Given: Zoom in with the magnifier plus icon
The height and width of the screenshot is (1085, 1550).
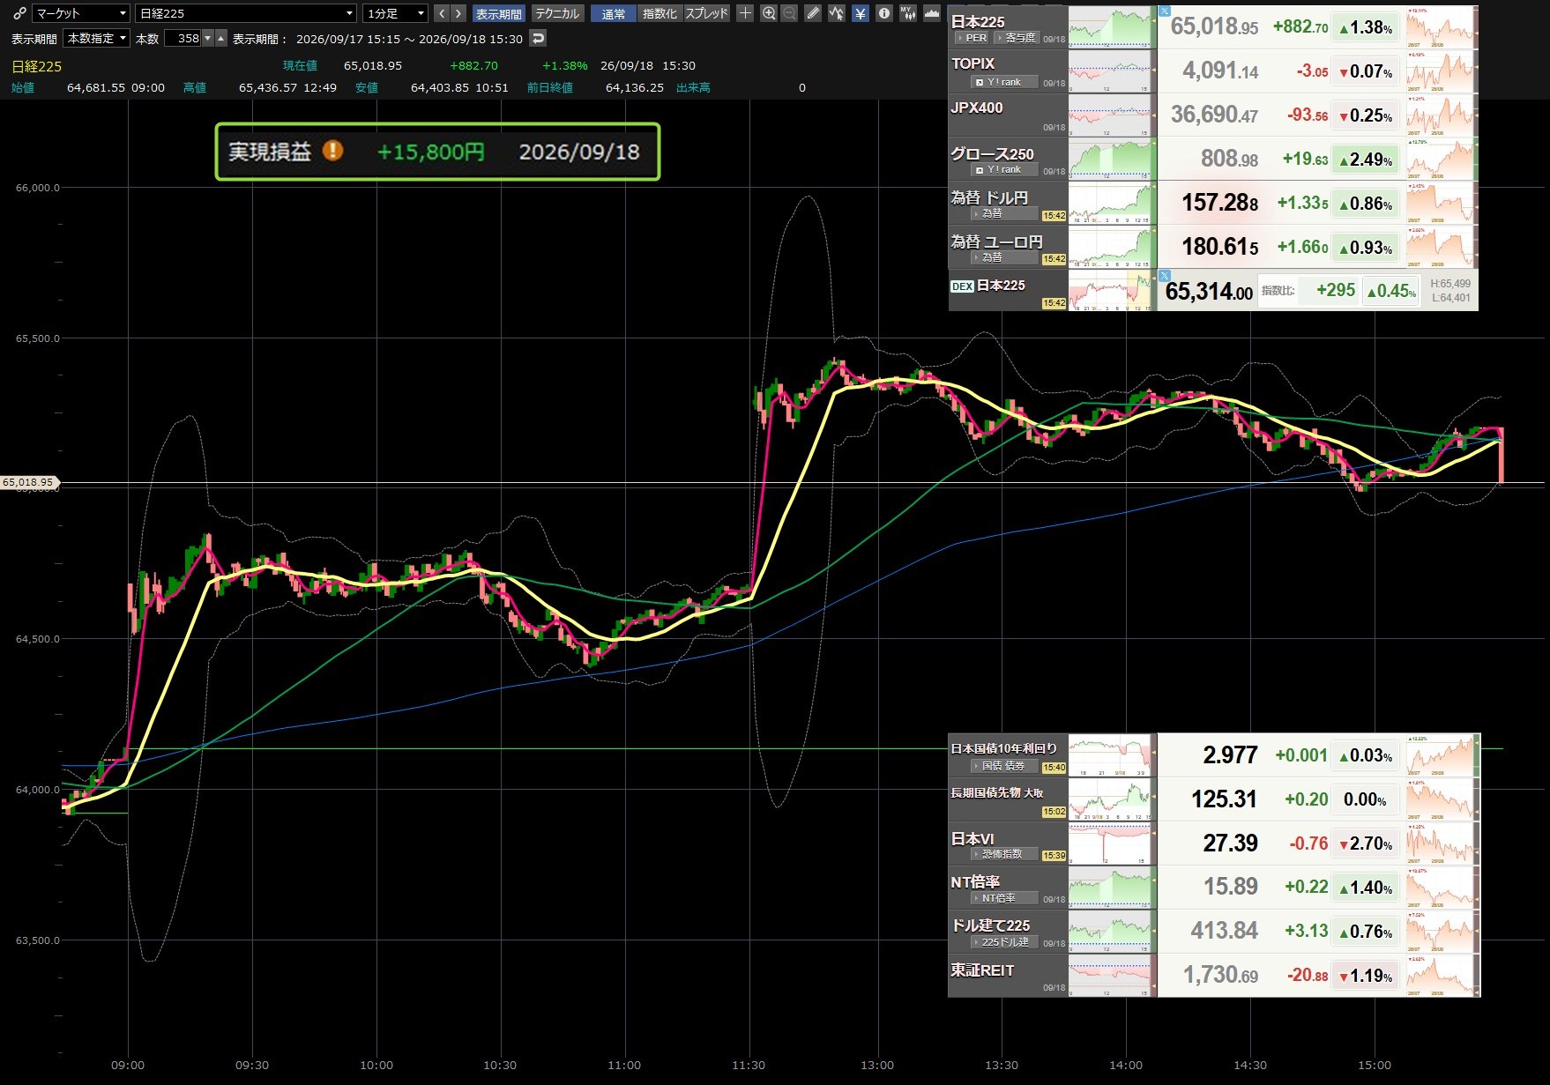Looking at the screenshot, I should click(x=769, y=13).
